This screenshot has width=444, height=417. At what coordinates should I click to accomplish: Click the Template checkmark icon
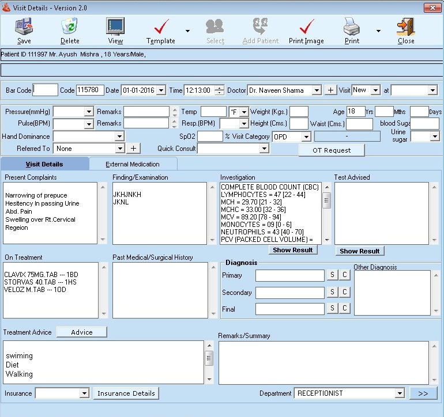point(161,26)
